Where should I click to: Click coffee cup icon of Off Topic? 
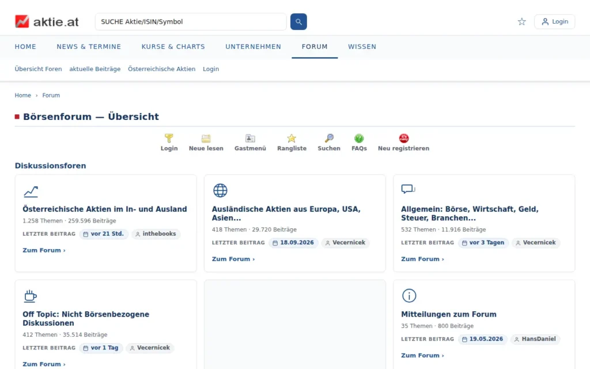30,296
